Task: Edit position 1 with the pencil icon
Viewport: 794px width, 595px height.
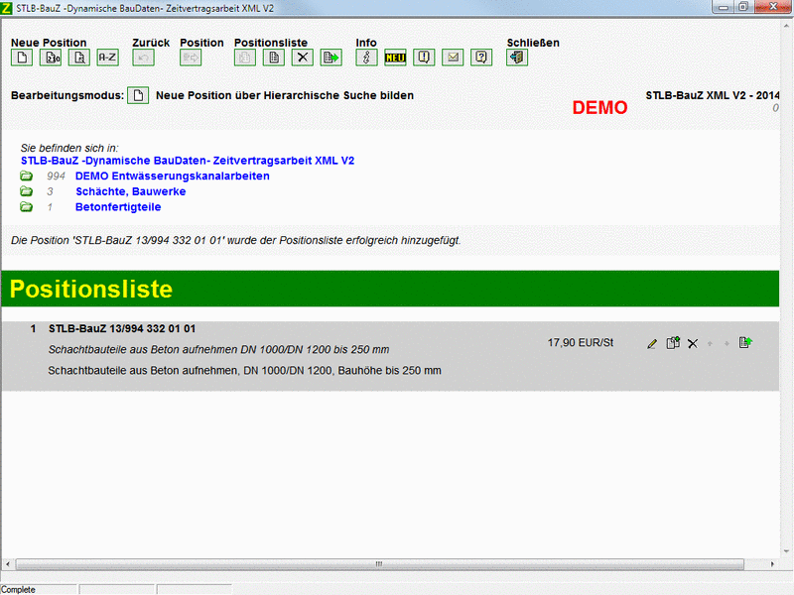Action: pos(652,343)
